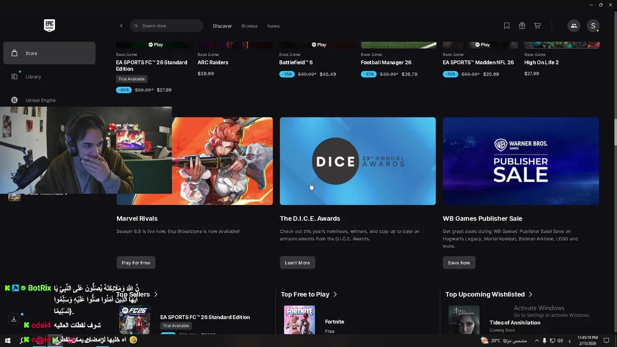Image resolution: width=617 pixels, height=347 pixels.
Task: Open the Marvel Rivals banner image
Action: (222, 161)
